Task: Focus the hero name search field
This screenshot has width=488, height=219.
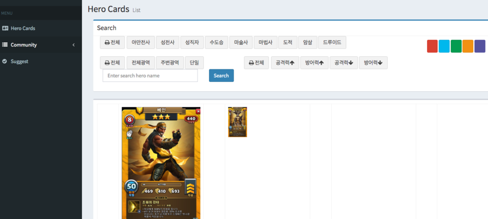Action: point(150,76)
